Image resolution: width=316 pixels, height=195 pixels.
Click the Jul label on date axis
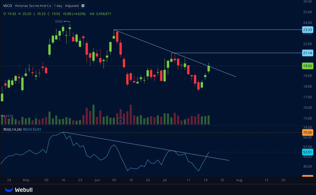click(x=165, y=180)
